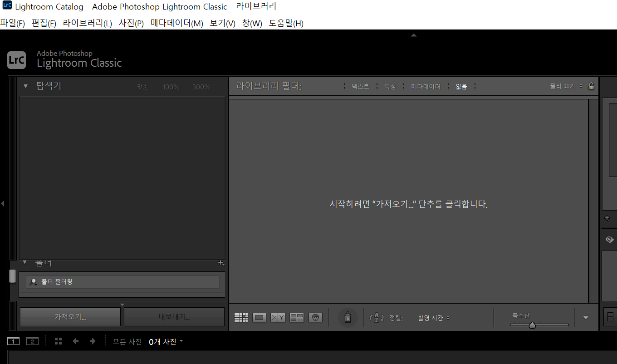Click the small triangle above import button

pyautogui.click(x=122, y=305)
